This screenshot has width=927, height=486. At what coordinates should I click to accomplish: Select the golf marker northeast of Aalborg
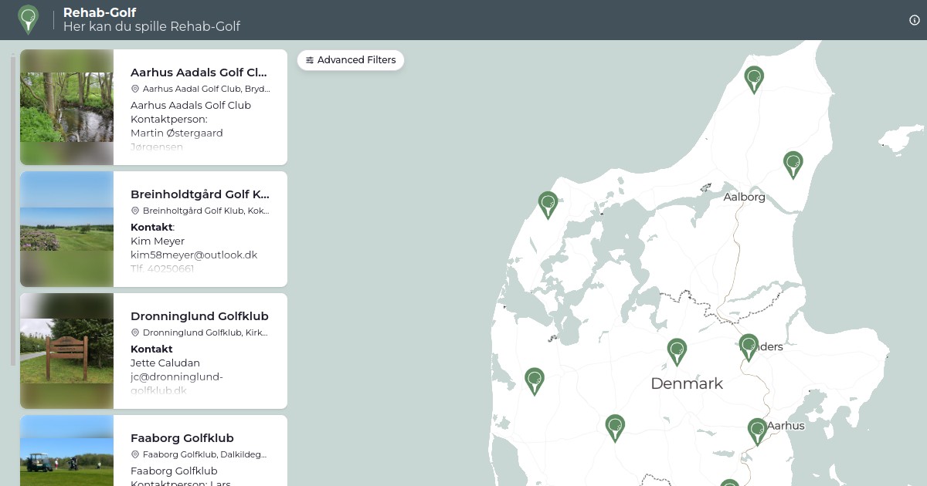(x=793, y=165)
